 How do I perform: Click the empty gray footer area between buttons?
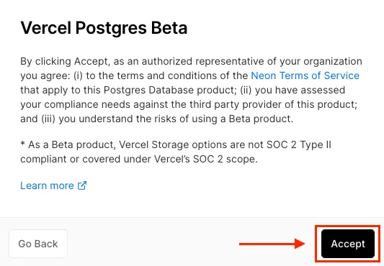tap(152, 244)
